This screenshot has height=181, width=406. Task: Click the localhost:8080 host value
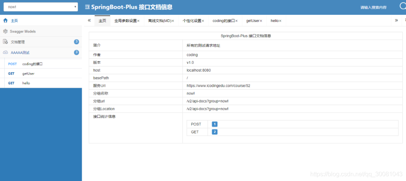[x=199, y=70]
